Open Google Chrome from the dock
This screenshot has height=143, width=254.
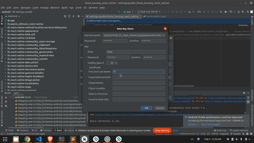click(27, 139)
